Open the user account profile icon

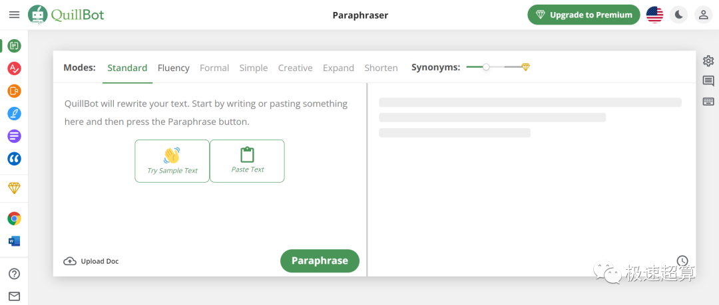703,15
